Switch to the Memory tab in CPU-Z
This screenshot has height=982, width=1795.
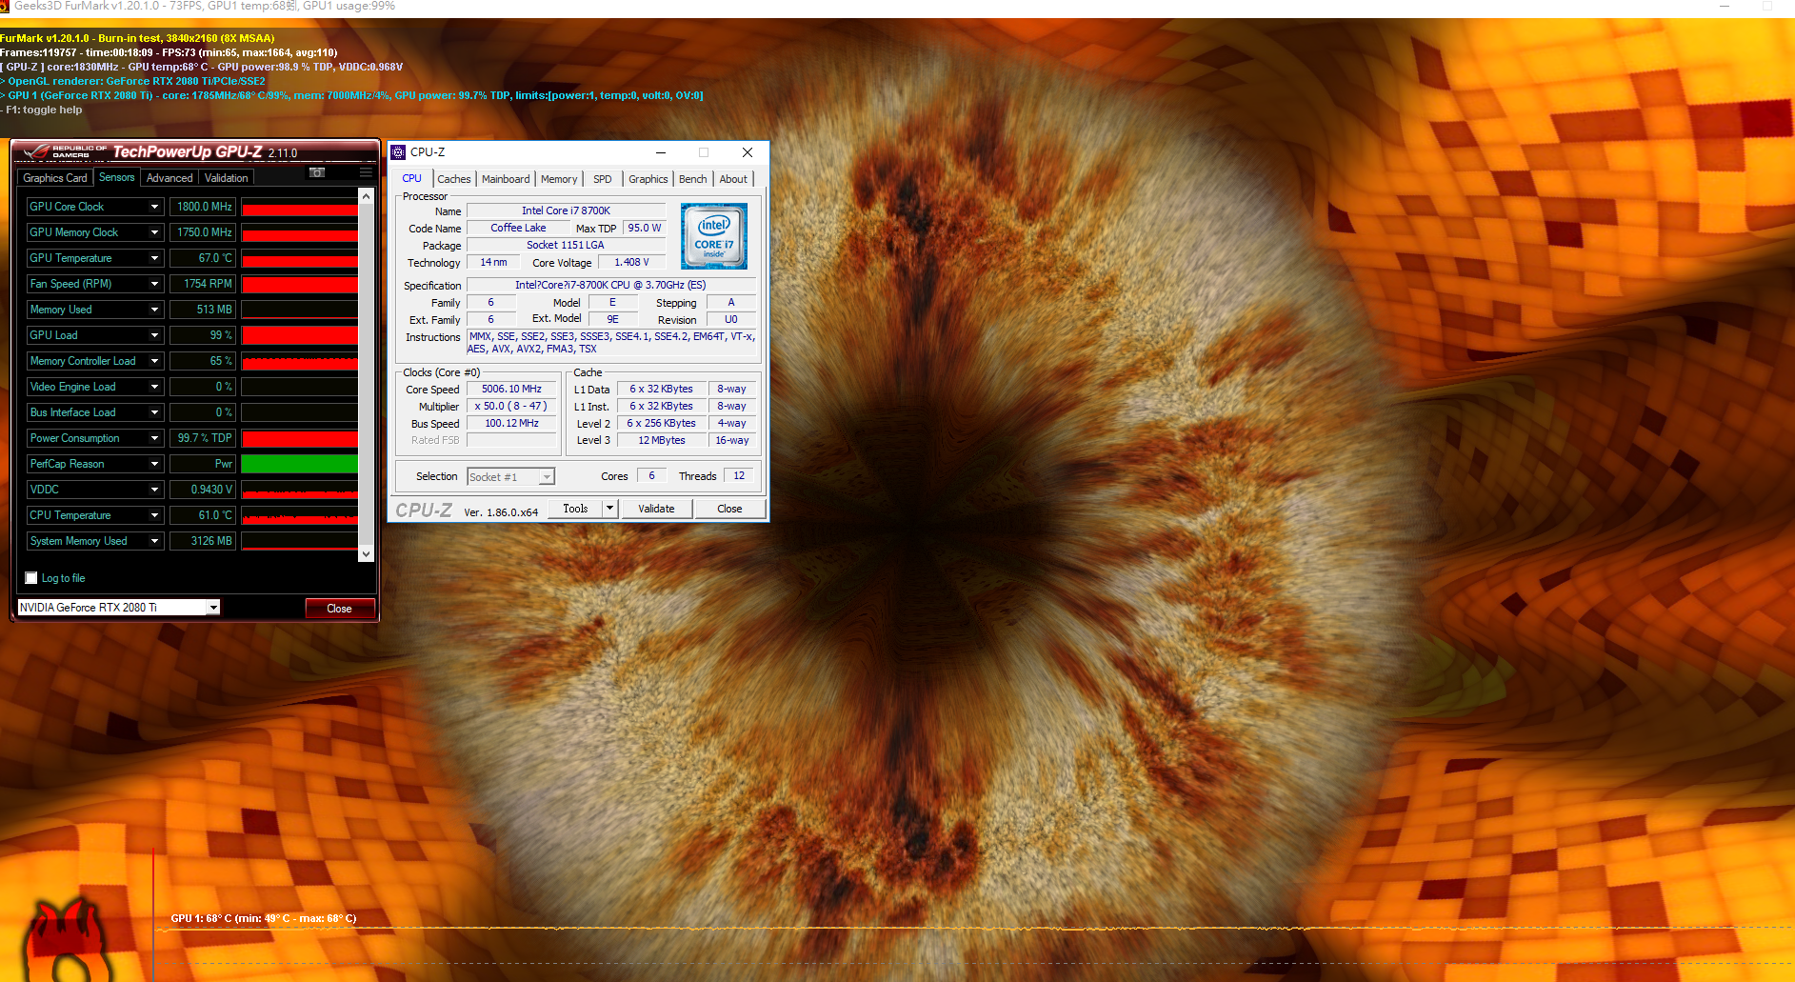[x=559, y=179]
